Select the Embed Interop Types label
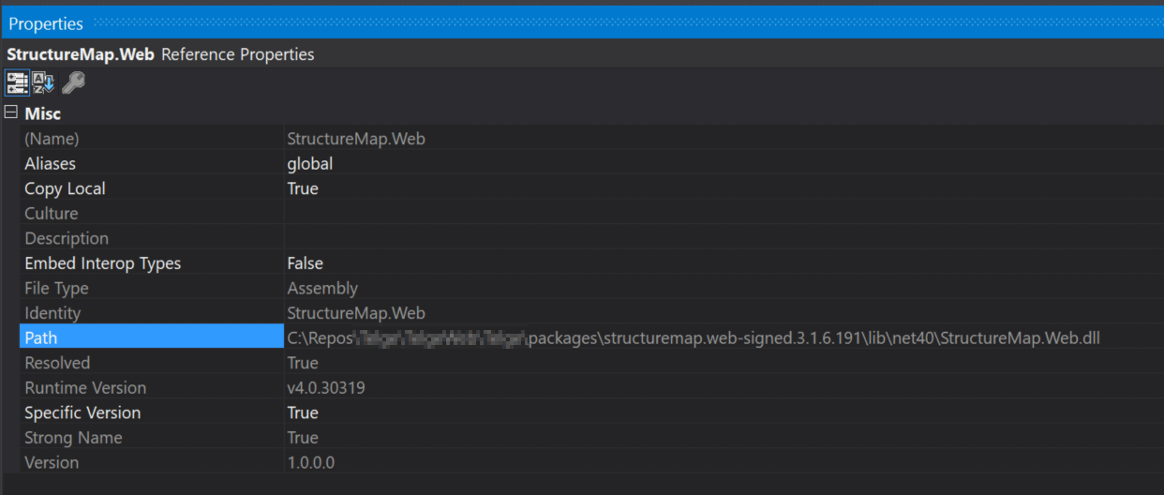Screen dimensions: 1164x495 point(102,263)
